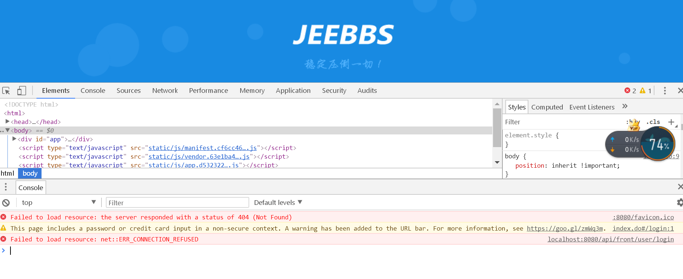The height and width of the screenshot is (279, 683).
Task: Switch to the Elements tab
Action: pyautogui.click(x=56, y=91)
